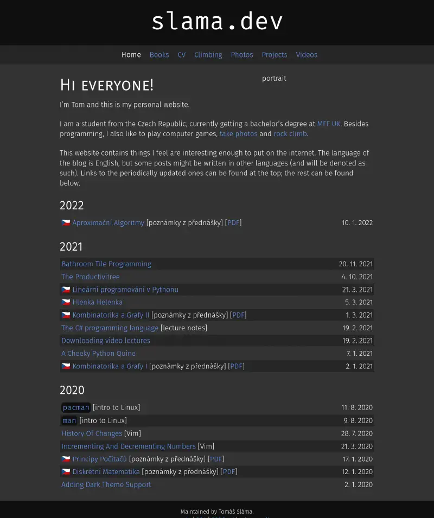
Task: Click the flag icon beside Principy Počítačů
Action: pyautogui.click(x=66, y=459)
